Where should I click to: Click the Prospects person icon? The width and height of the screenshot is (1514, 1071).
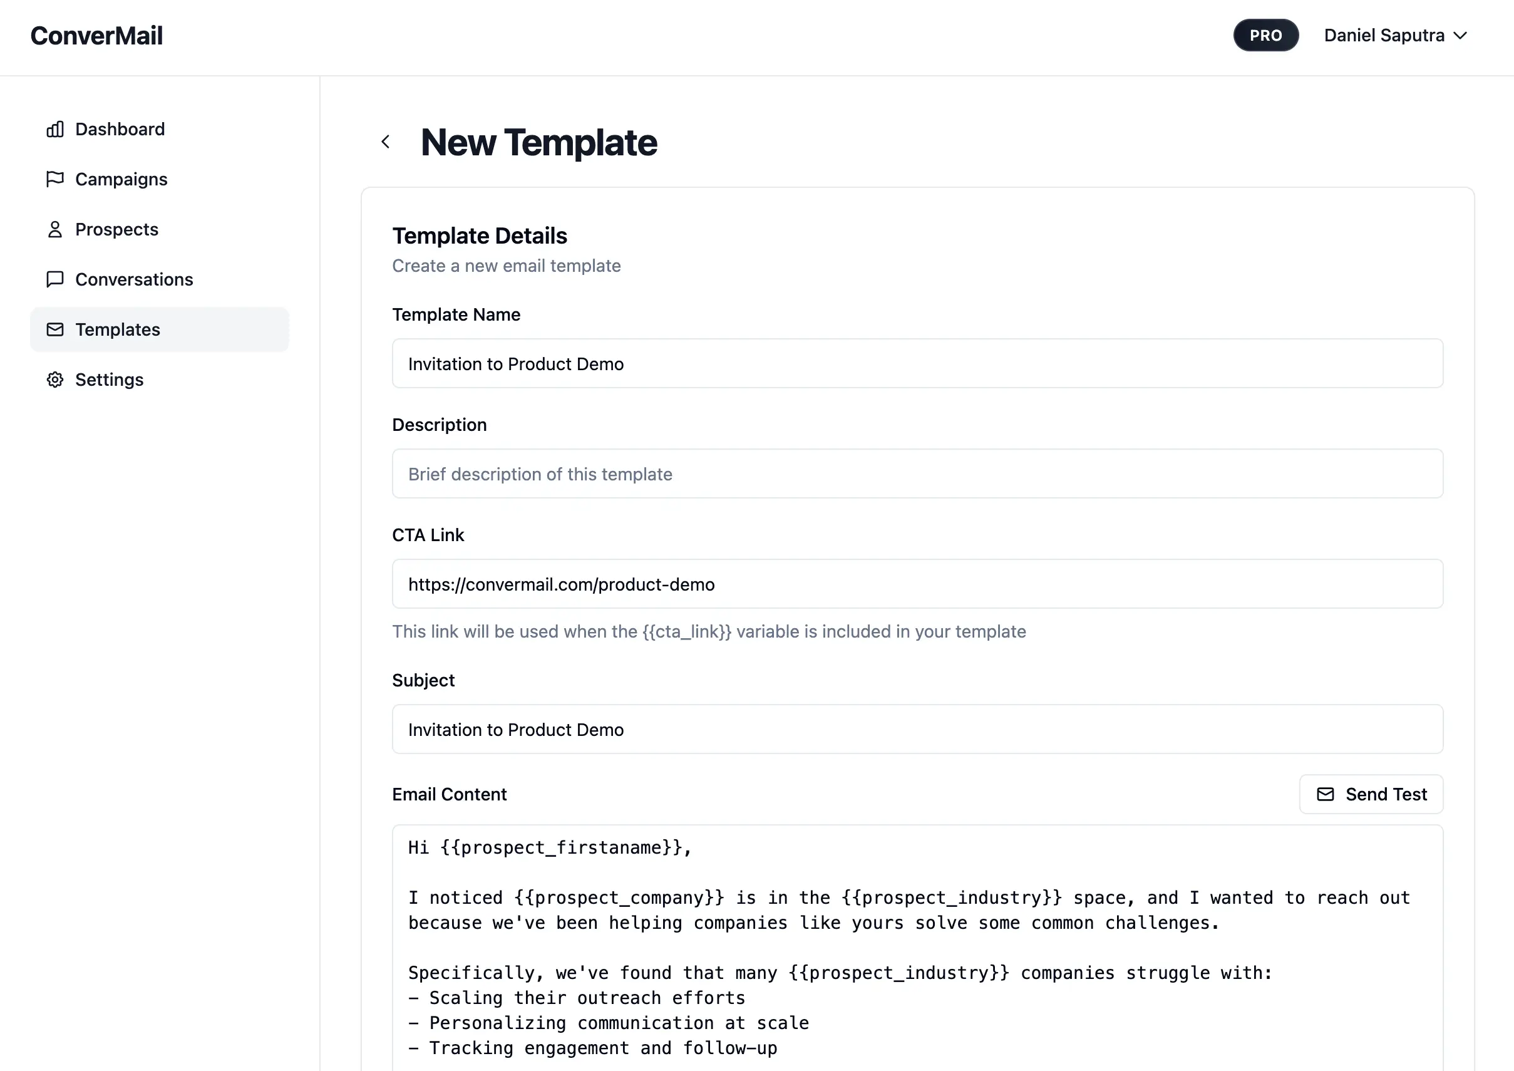tap(55, 229)
